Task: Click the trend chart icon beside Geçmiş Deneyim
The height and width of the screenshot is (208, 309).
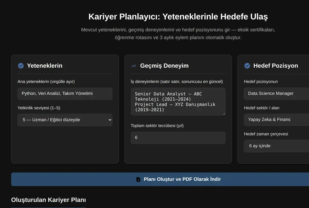Action: tap(134, 66)
